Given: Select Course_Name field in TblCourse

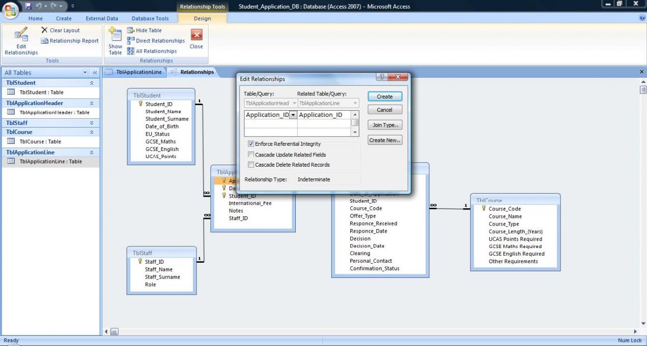Looking at the screenshot, I should (x=505, y=216).
